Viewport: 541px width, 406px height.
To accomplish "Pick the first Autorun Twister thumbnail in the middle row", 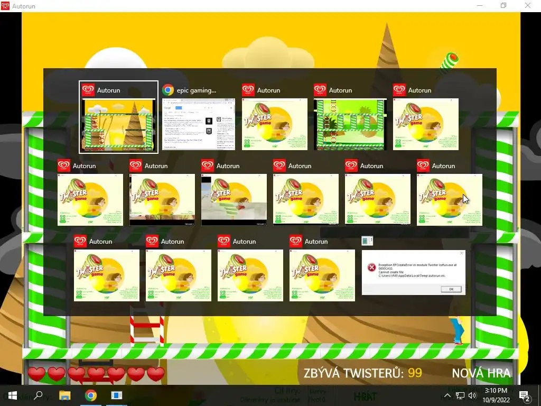I will pos(90,199).
